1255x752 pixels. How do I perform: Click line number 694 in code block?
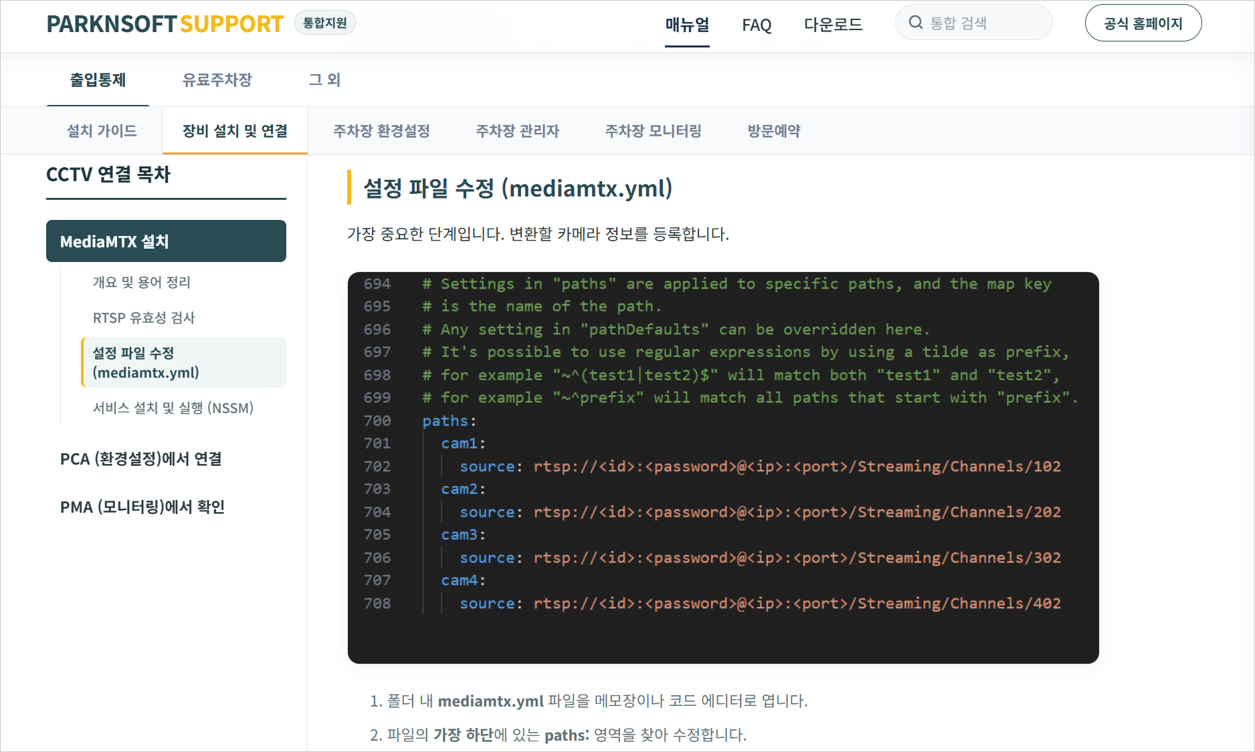tap(377, 284)
